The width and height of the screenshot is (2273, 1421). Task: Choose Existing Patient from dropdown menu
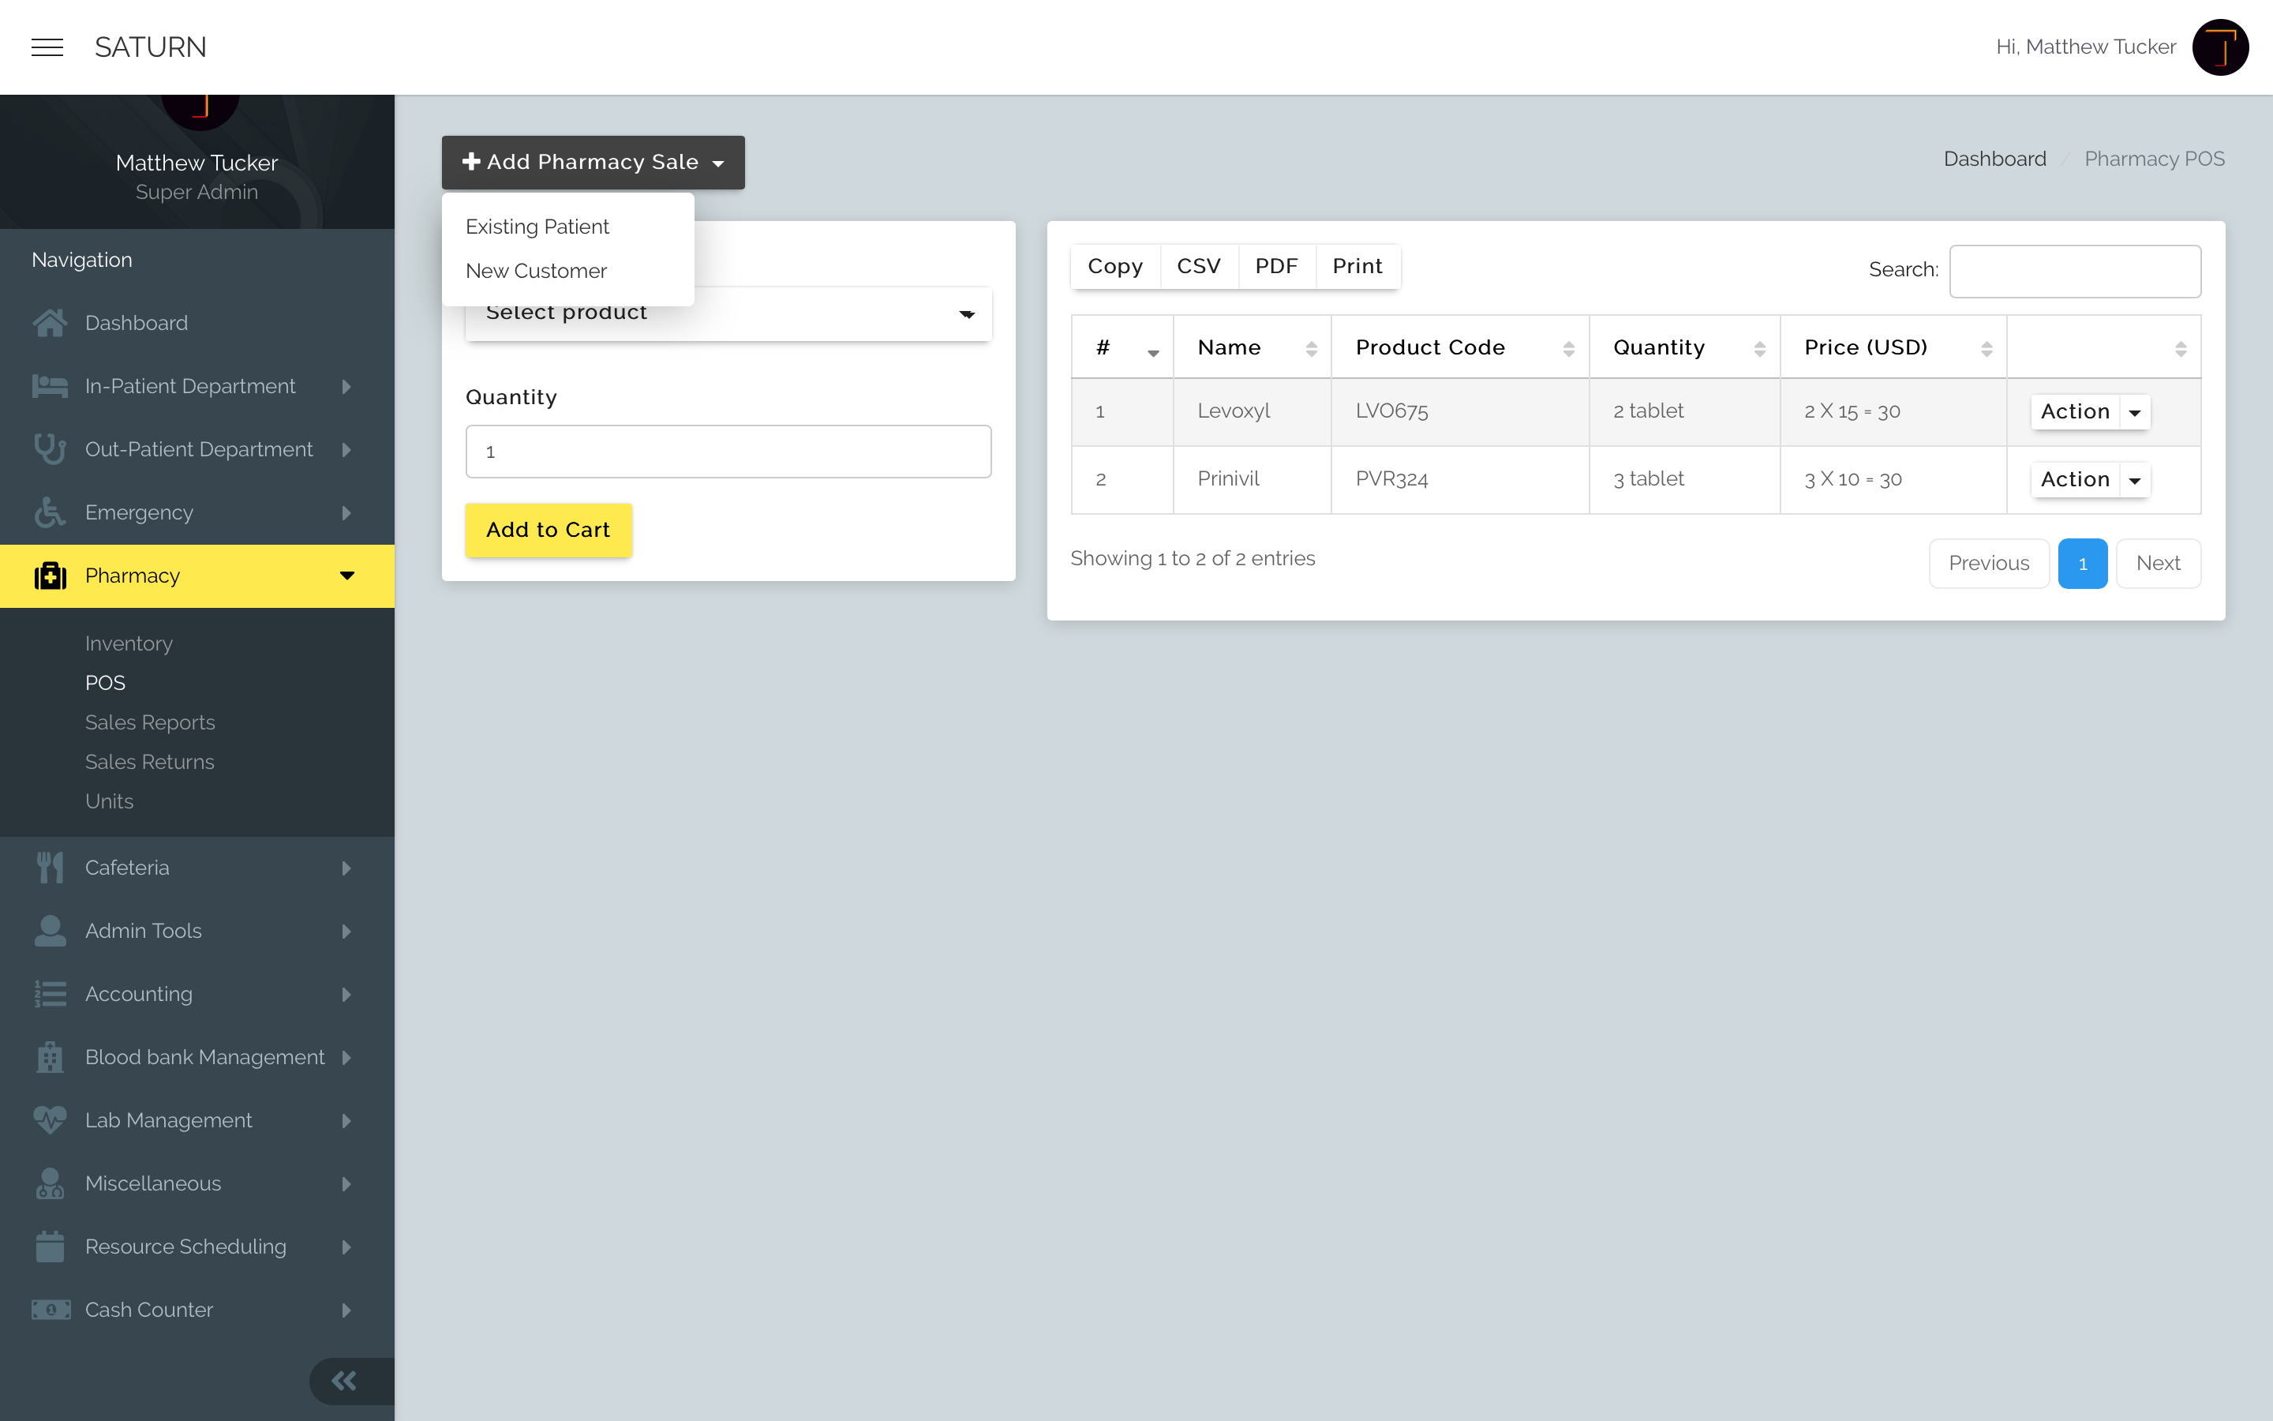click(537, 227)
